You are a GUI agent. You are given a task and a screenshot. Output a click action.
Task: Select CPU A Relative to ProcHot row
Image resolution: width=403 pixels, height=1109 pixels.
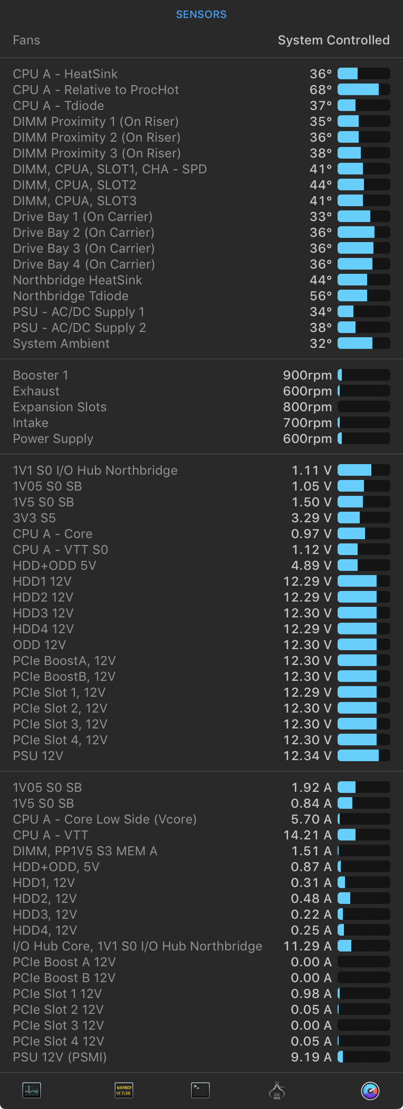[96, 90]
